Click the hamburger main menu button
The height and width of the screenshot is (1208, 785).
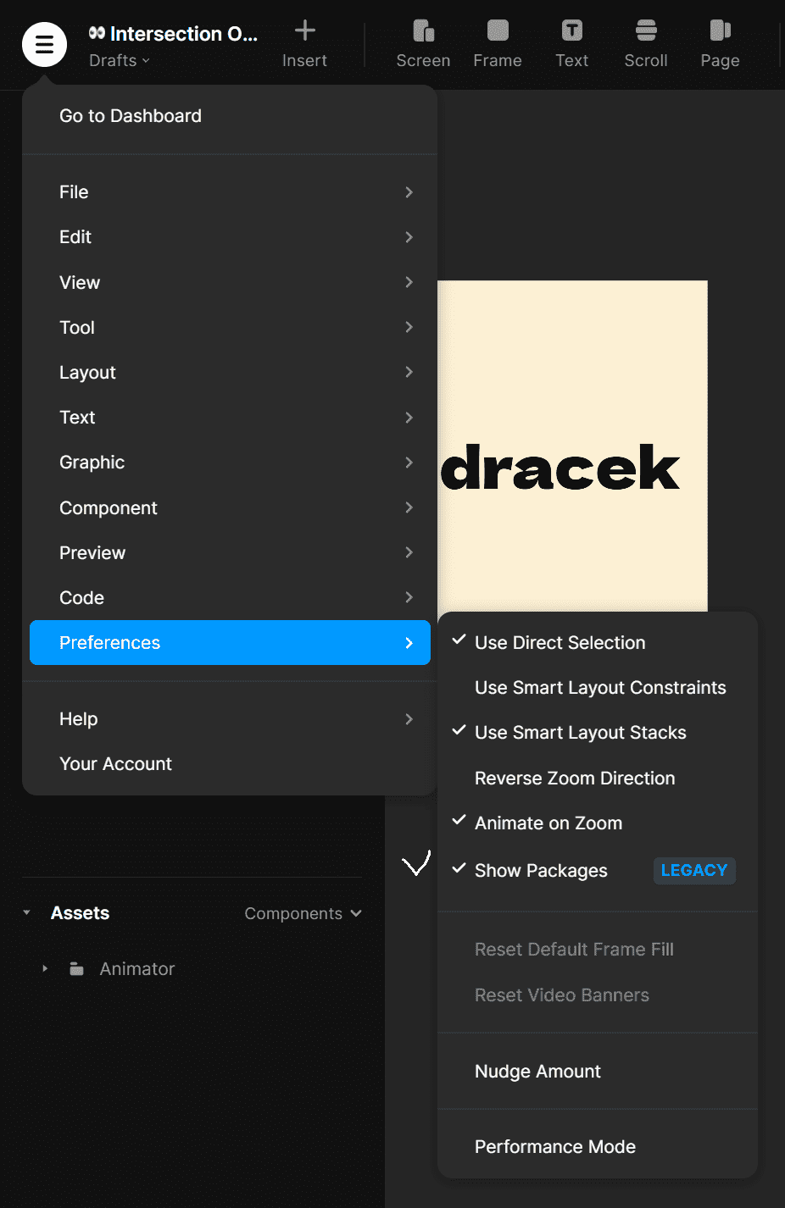pos(44,44)
